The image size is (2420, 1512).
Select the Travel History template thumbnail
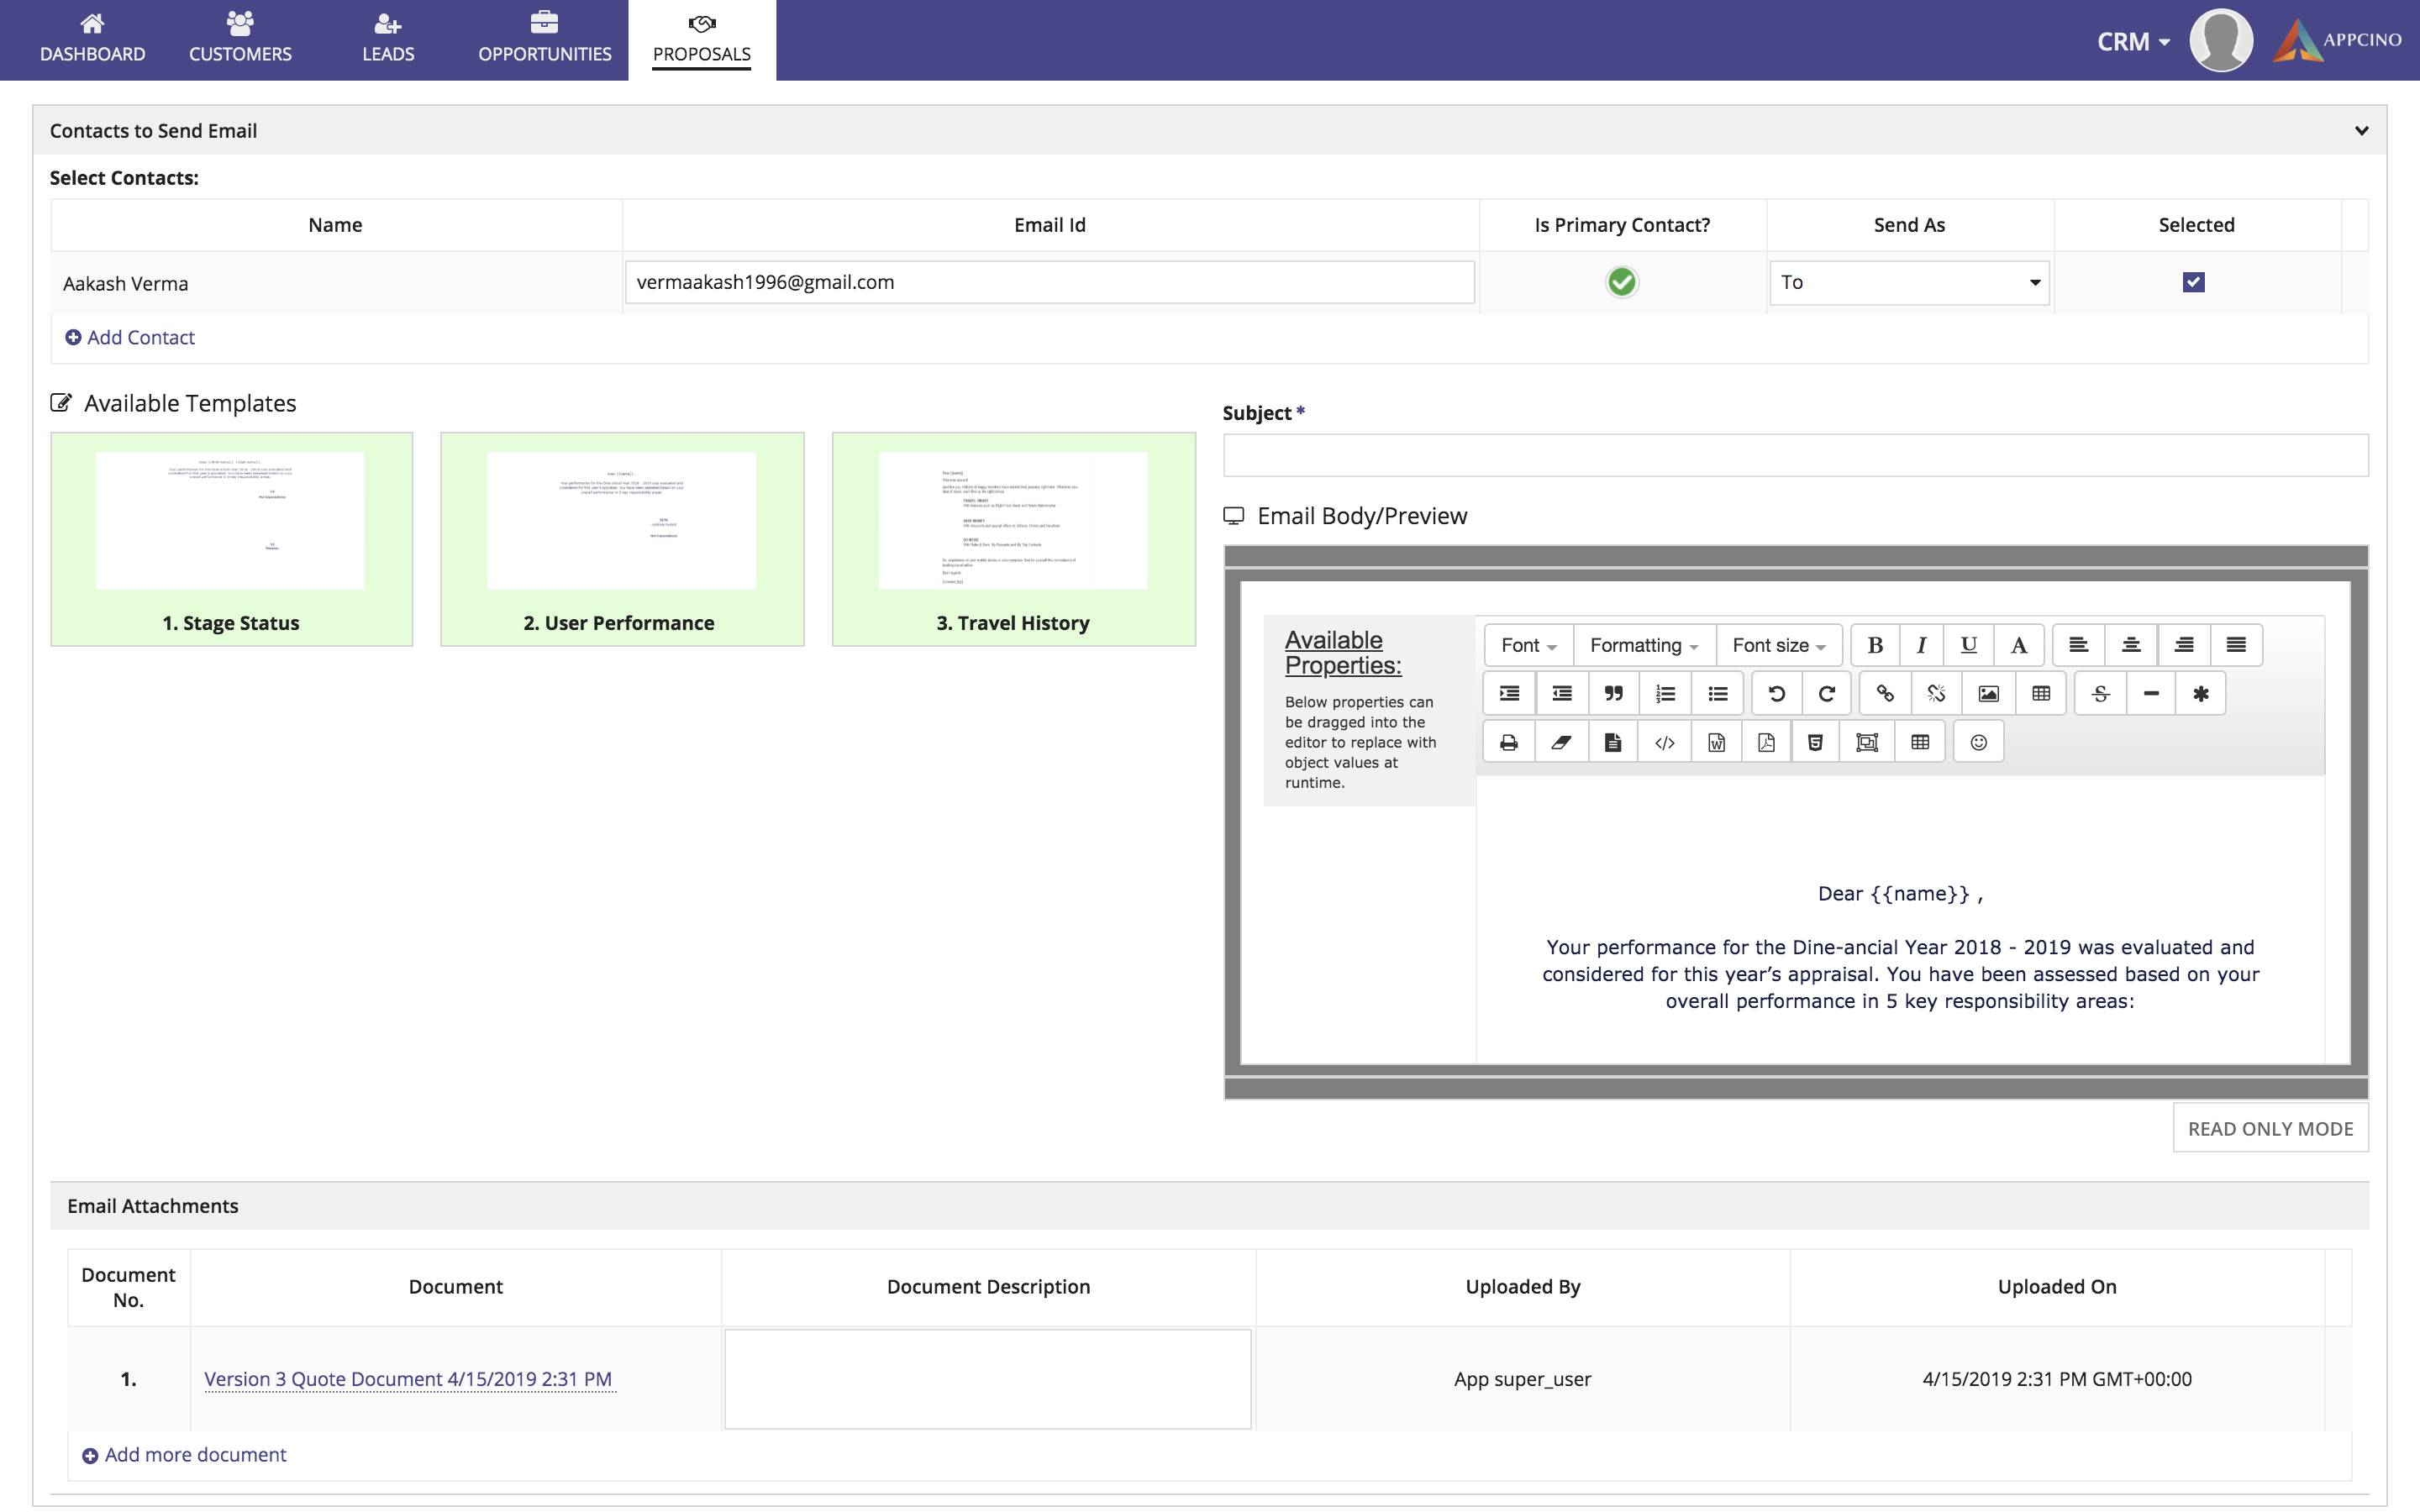1012,538
